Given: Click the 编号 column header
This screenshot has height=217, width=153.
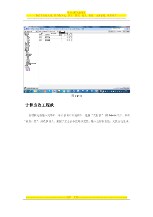Looking at the screenshot, I should pyautogui.click(x=42, y=33).
